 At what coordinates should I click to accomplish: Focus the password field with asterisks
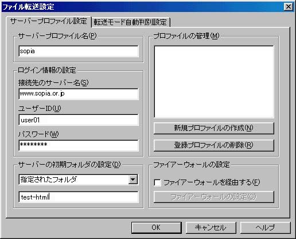pyautogui.click(x=79, y=145)
